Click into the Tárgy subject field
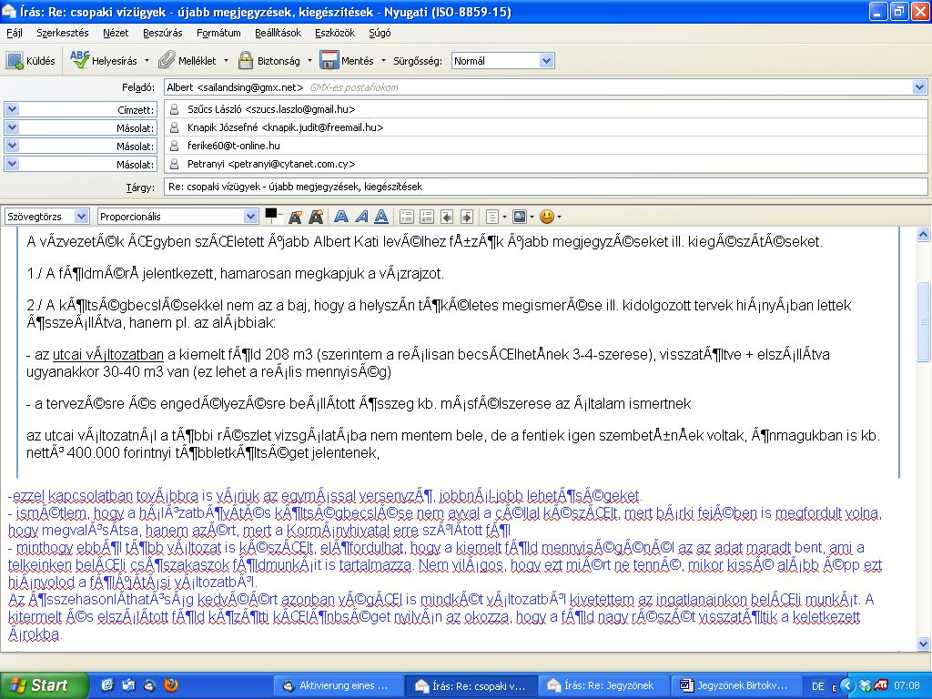This screenshot has height=699, width=932. 544,187
